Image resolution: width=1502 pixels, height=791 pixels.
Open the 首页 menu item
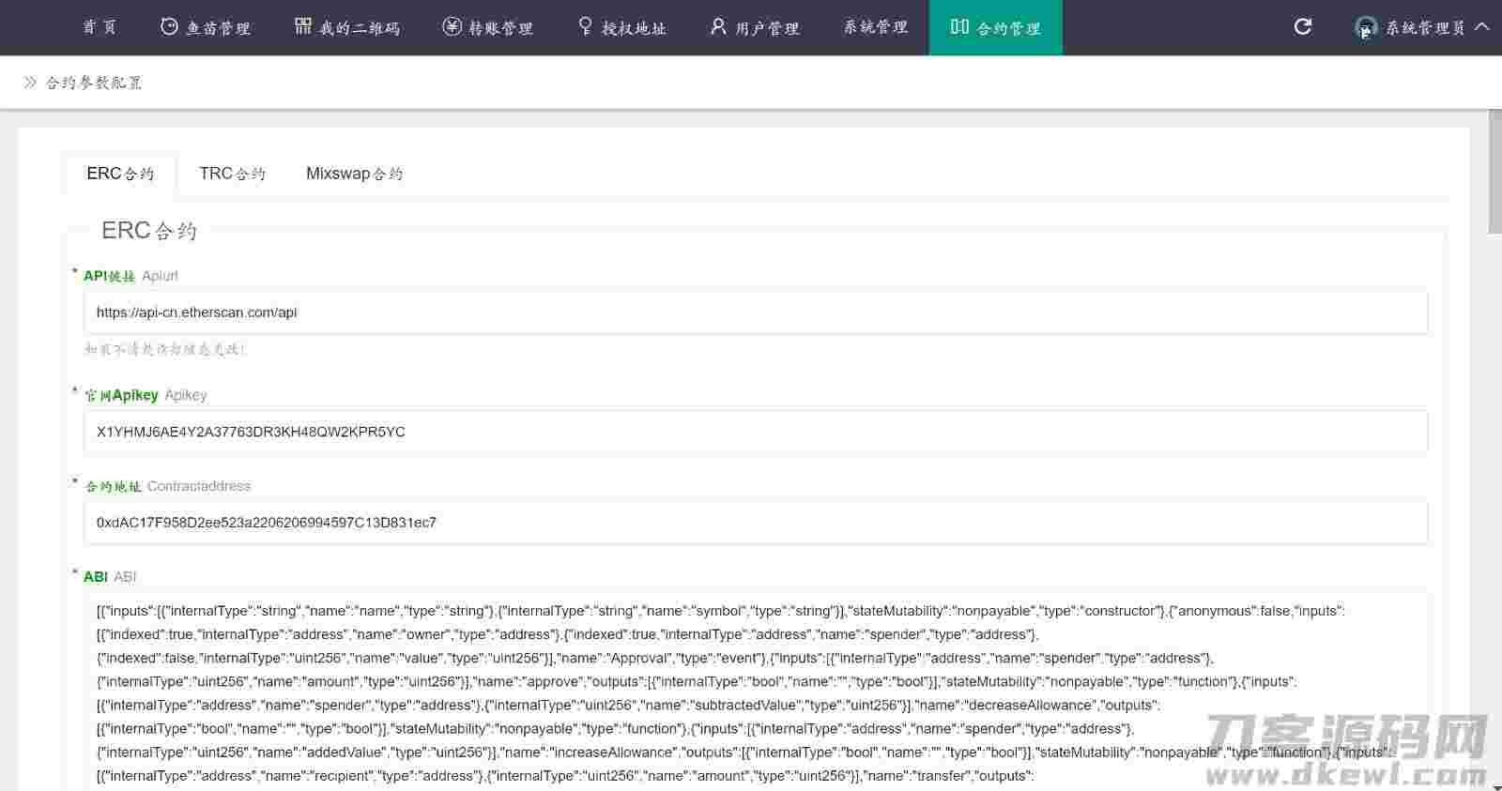(100, 27)
